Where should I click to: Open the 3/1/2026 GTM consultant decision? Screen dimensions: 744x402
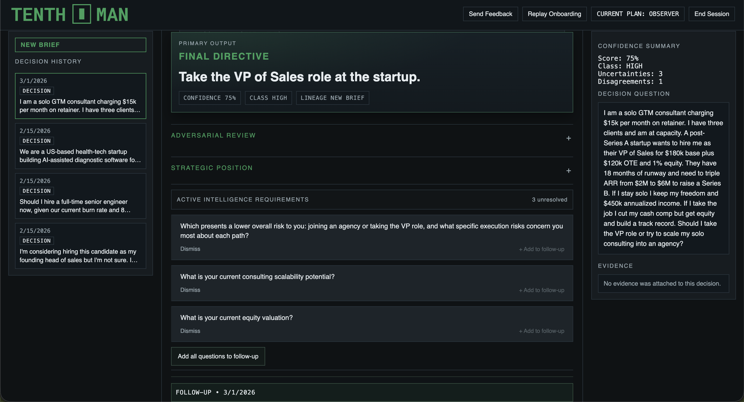click(80, 96)
